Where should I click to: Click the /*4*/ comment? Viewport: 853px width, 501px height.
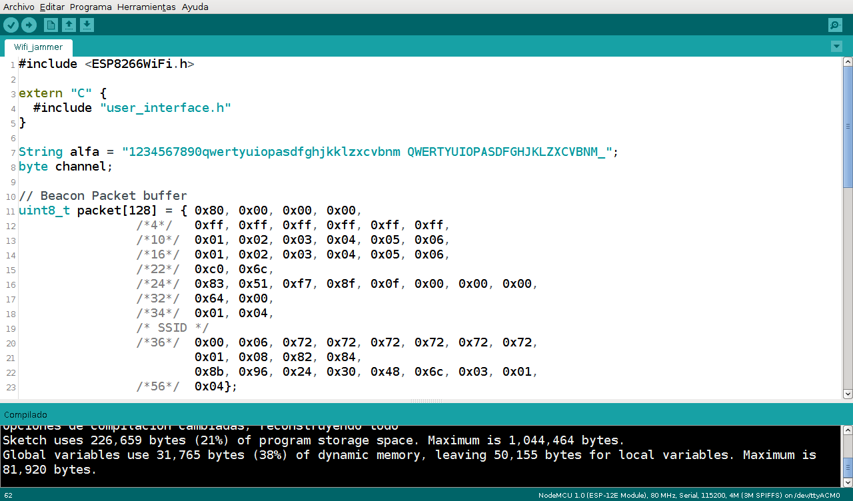click(155, 225)
